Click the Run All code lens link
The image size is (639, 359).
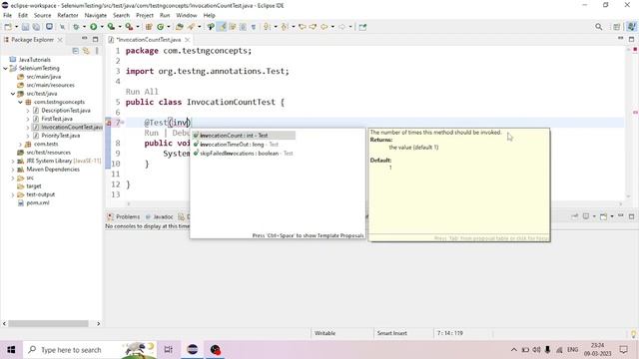(142, 92)
